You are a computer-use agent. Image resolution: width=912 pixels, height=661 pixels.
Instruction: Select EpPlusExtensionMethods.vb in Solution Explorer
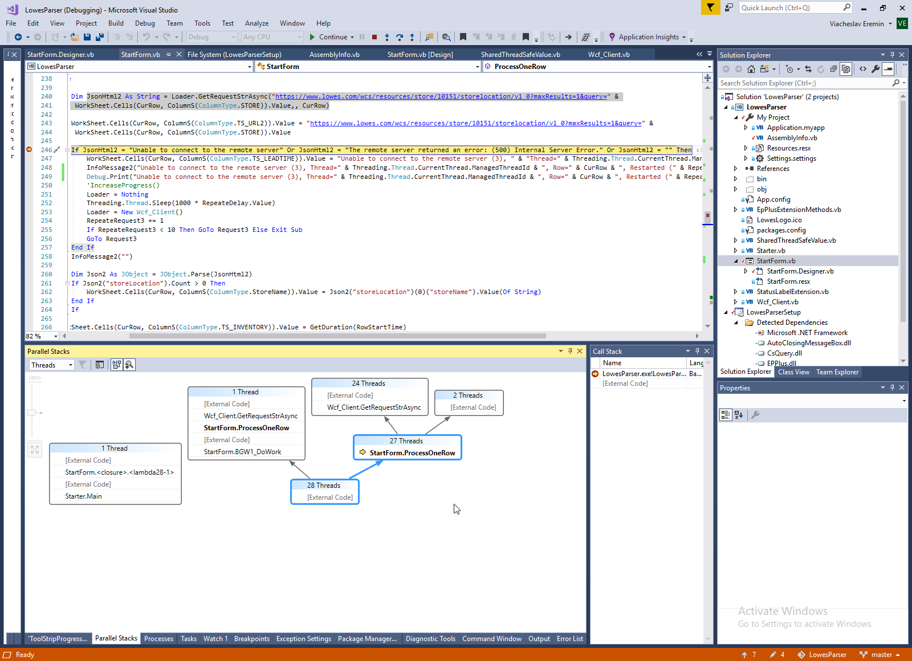point(799,210)
